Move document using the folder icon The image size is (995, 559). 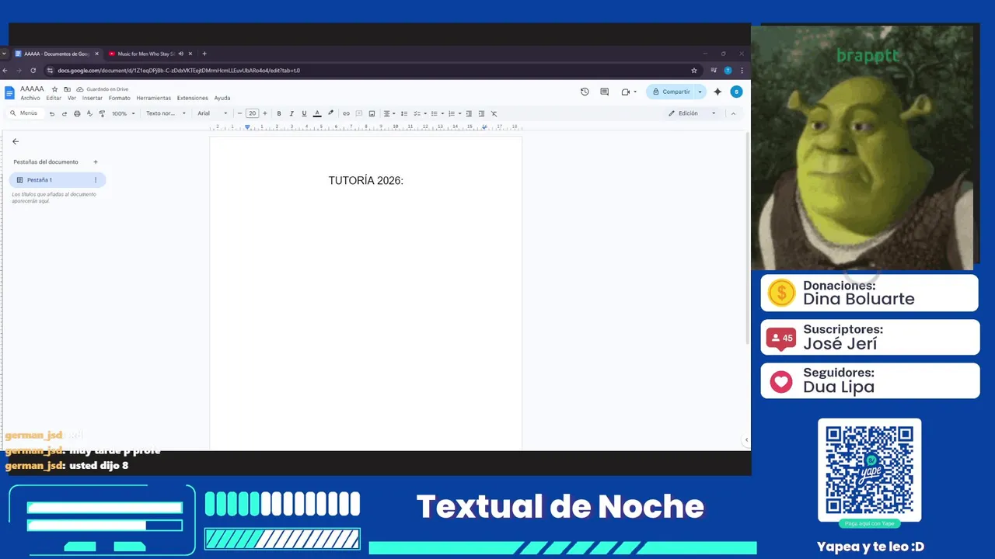click(x=67, y=89)
